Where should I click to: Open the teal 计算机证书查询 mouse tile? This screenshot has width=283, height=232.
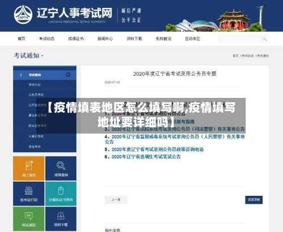point(61,194)
